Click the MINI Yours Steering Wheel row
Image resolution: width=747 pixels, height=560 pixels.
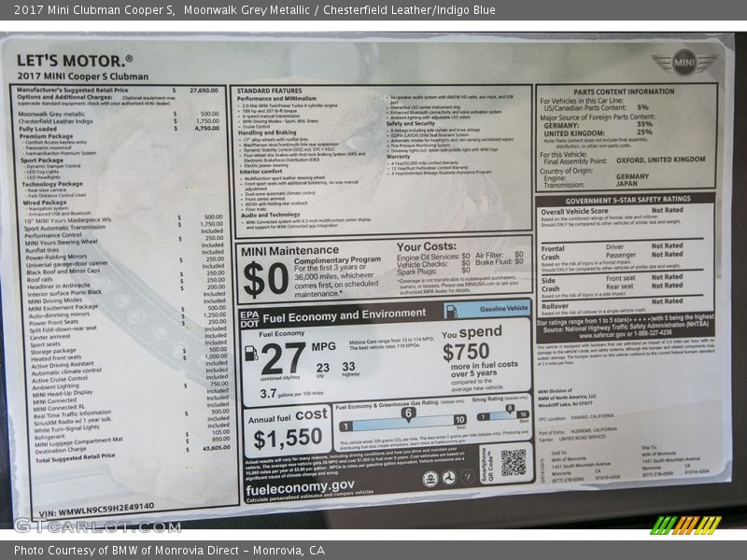pyautogui.click(x=124, y=242)
